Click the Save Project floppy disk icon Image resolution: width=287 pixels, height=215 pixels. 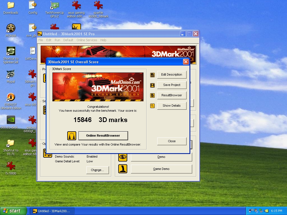[x=152, y=85]
